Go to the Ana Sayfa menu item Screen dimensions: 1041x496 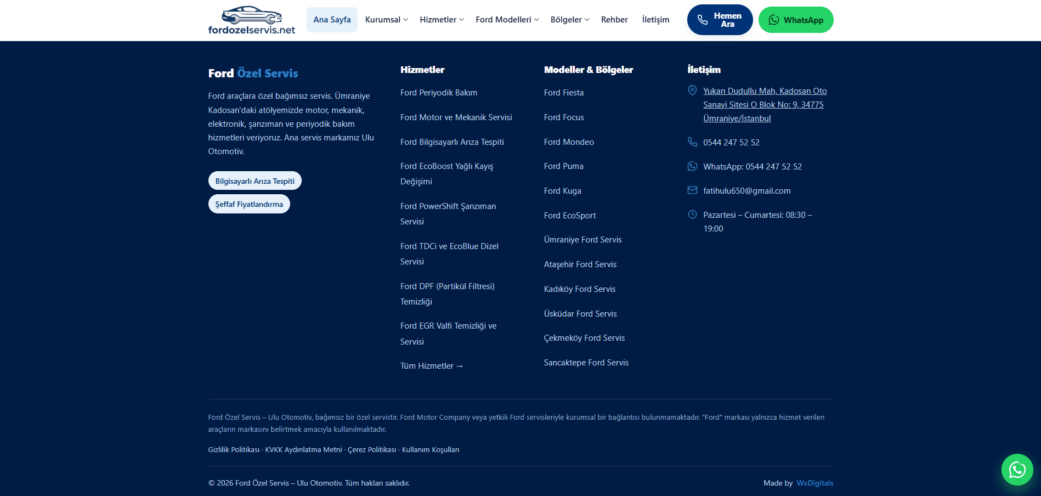[332, 20]
